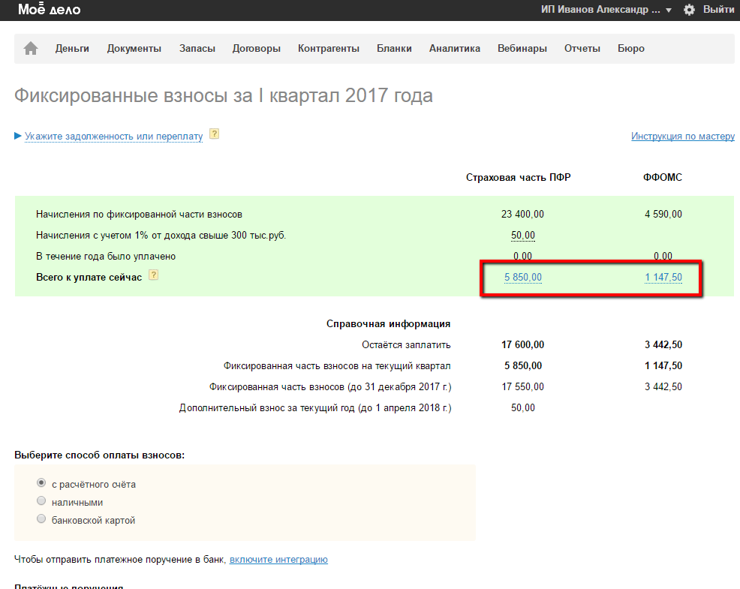Image resolution: width=740 pixels, height=589 pixels.
Task: Click 'Остаётся заплатить' label
Action: [406, 344]
